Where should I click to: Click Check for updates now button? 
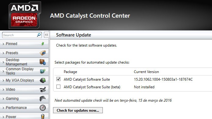pyautogui.click(x=78, y=110)
